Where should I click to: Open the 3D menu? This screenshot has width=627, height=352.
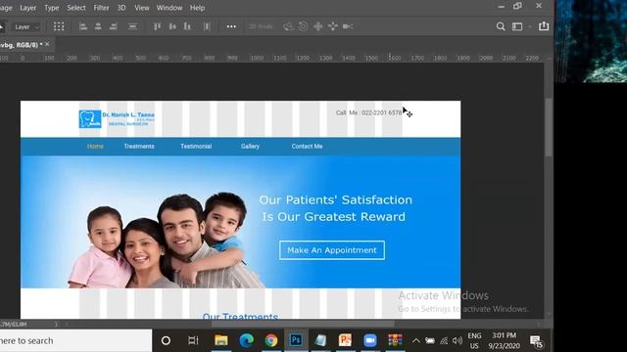click(x=121, y=8)
